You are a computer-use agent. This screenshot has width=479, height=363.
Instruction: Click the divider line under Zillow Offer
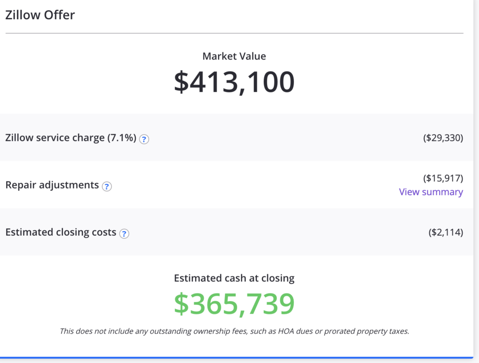coord(234,33)
